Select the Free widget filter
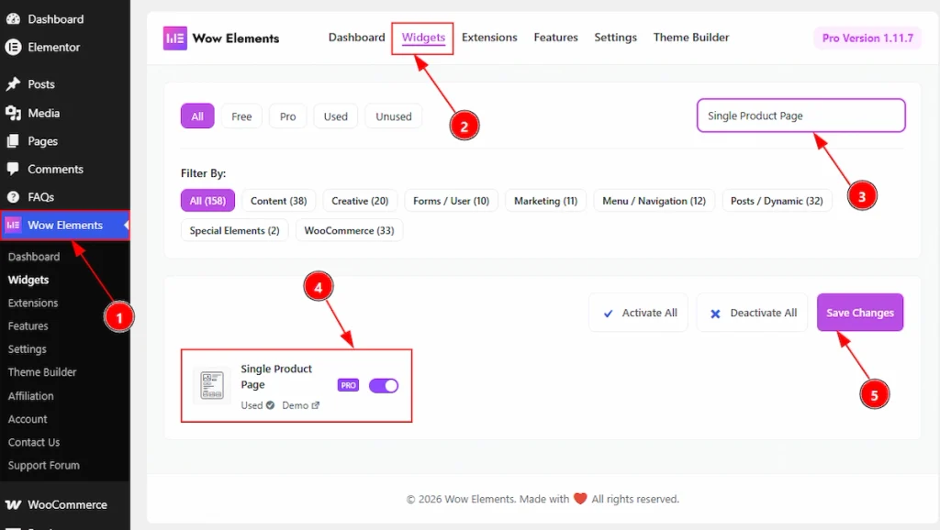This screenshot has height=530, width=940. pyautogui.click(x=241, y=116)
